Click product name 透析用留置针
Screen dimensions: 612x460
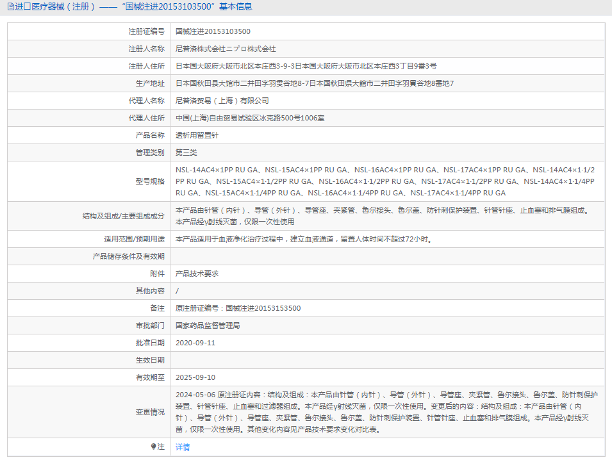coord(197,135)
